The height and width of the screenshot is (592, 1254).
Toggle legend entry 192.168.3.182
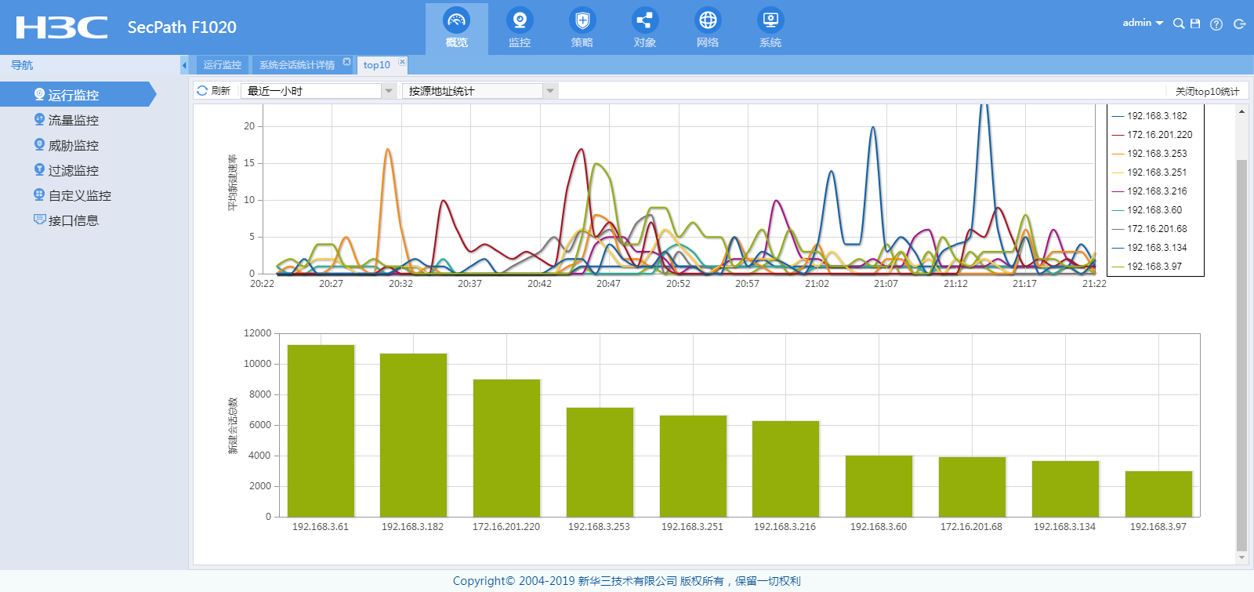[1150, 115]
